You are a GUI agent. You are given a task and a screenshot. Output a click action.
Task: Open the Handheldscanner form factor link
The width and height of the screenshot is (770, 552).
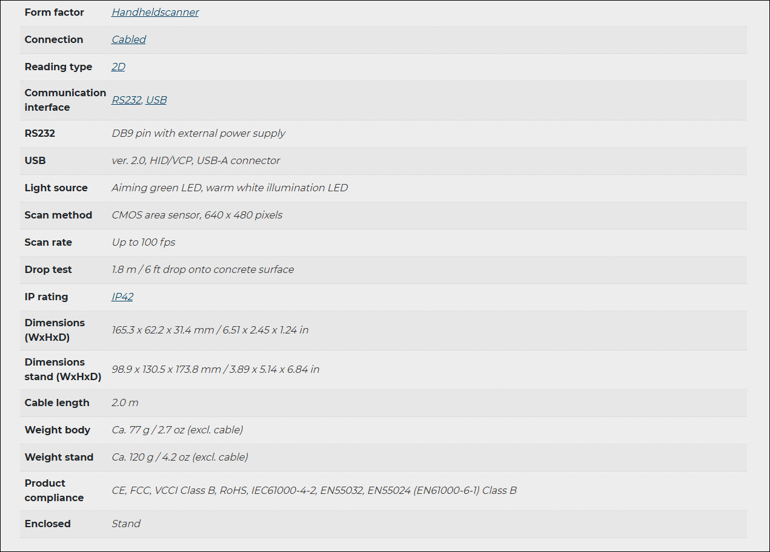click(x=155, y=12)
